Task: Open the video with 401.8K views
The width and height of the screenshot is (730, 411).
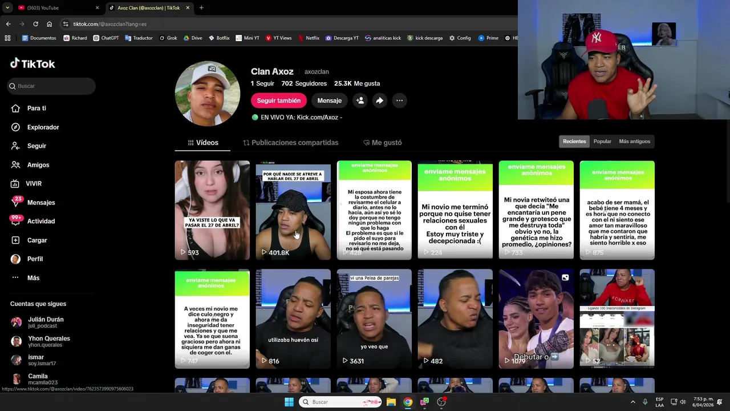Action: tap(293, 210)
